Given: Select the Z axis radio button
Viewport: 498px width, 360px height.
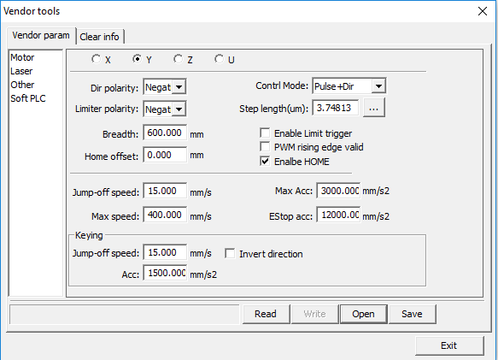Looking at the screenshot, I should (179, 59).
